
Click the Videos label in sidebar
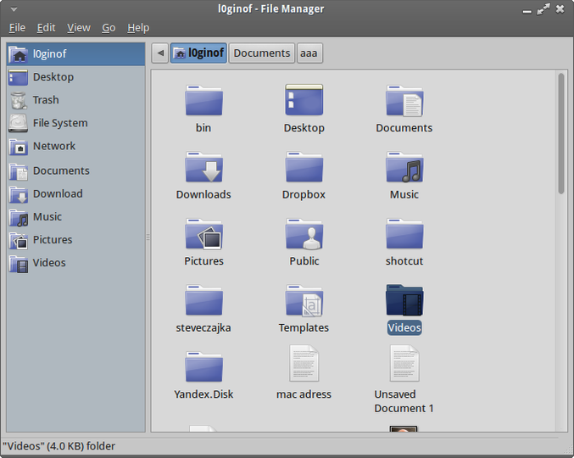49,263
